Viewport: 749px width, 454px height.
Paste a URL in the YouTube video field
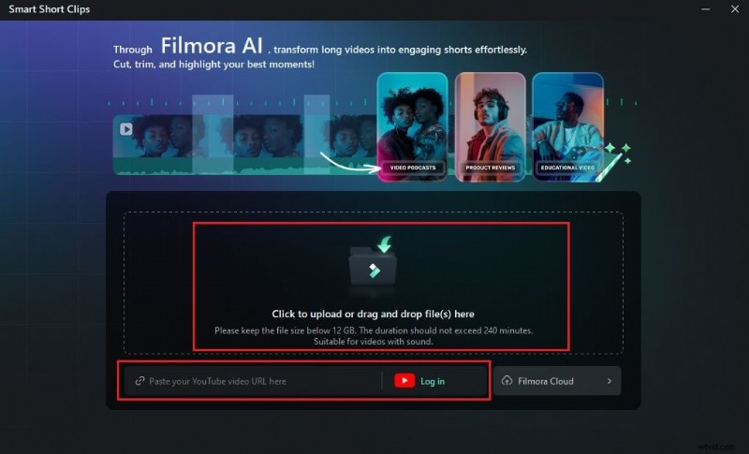(x=253, y=381)
